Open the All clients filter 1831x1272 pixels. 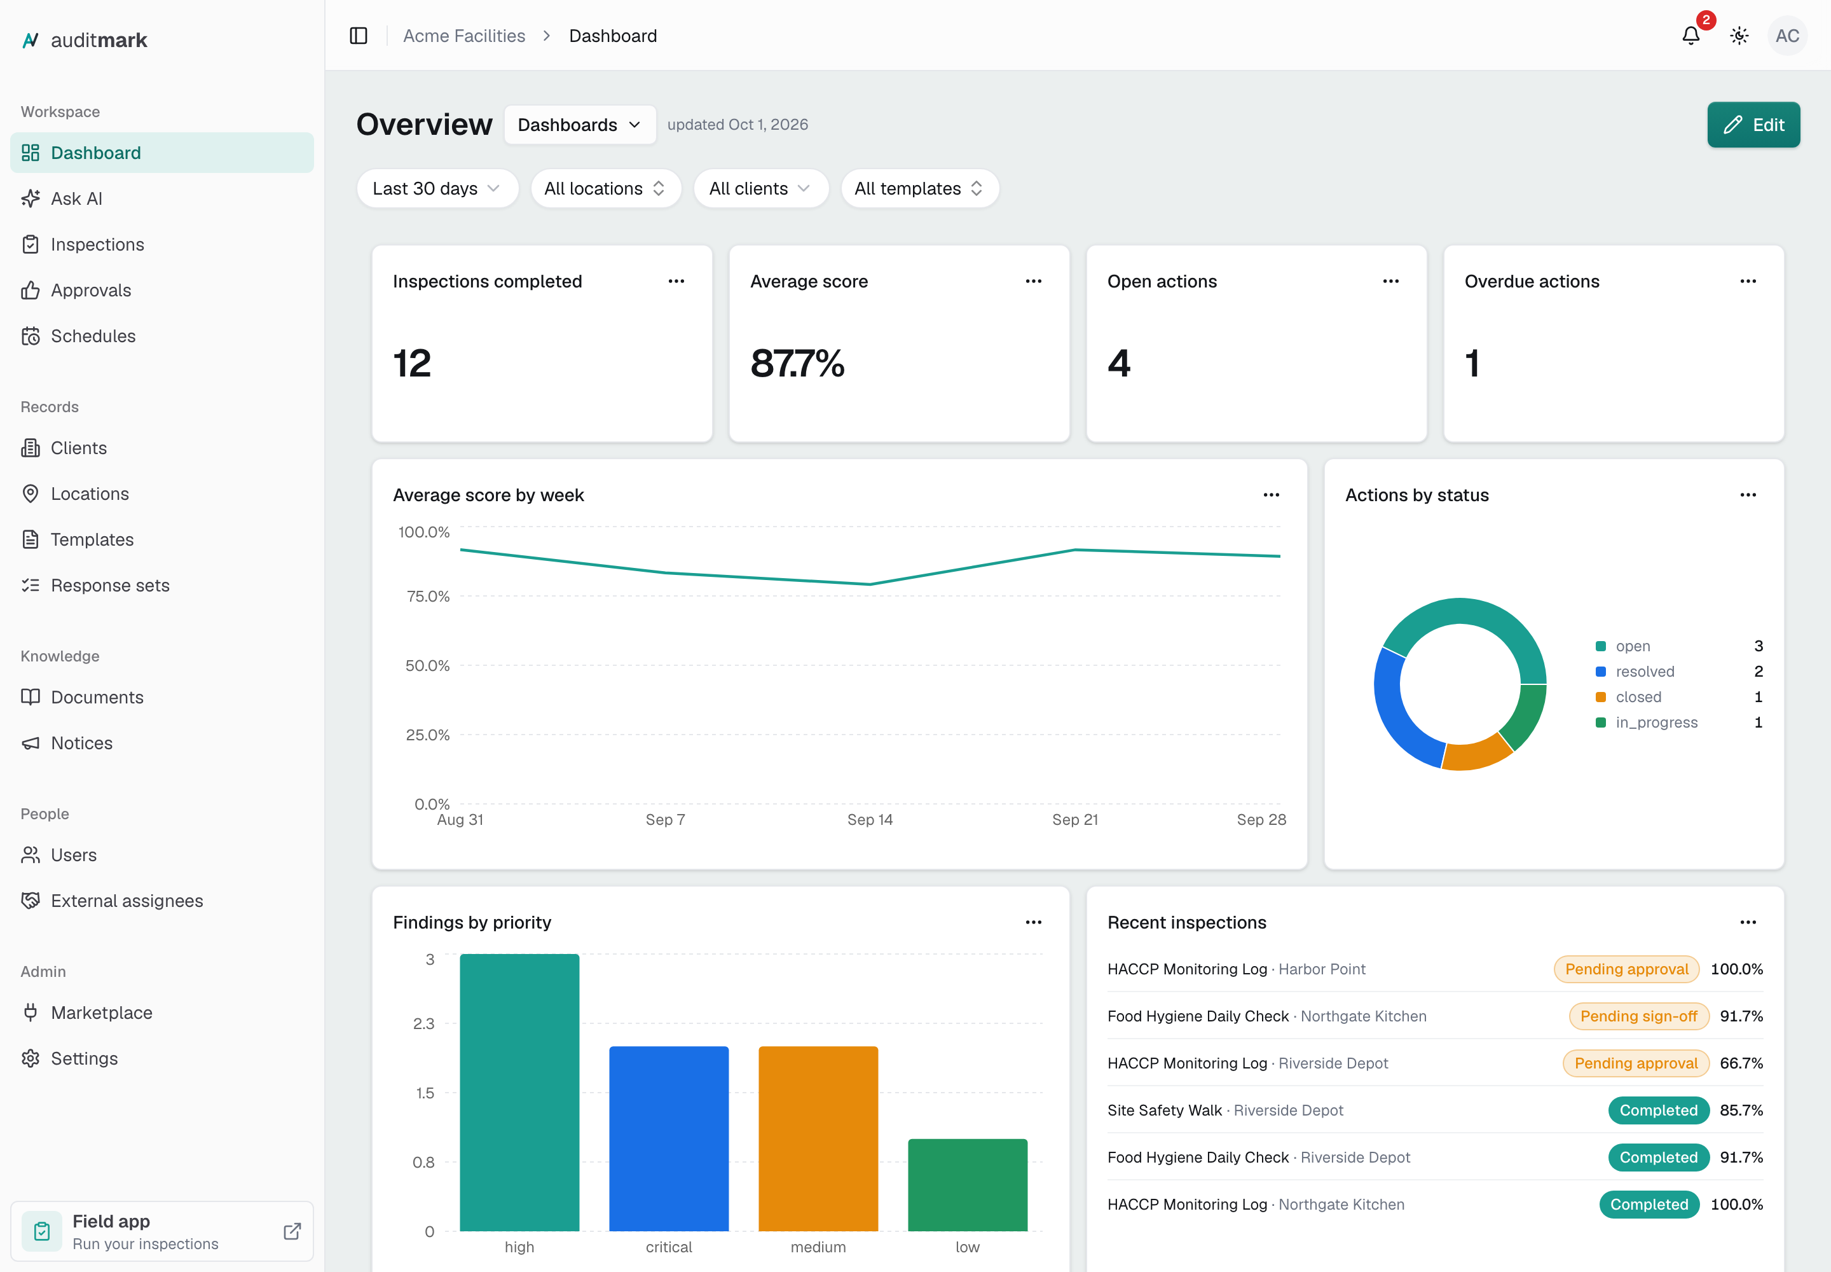(x=761, y=189)
